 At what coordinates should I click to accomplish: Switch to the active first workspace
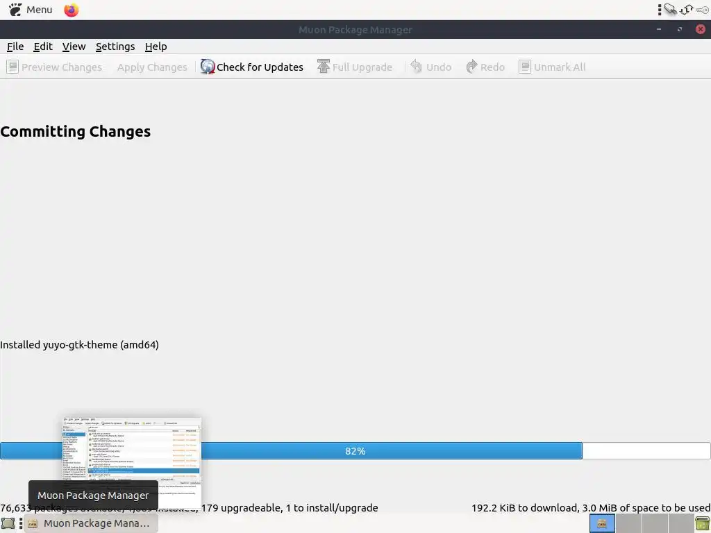602,523
